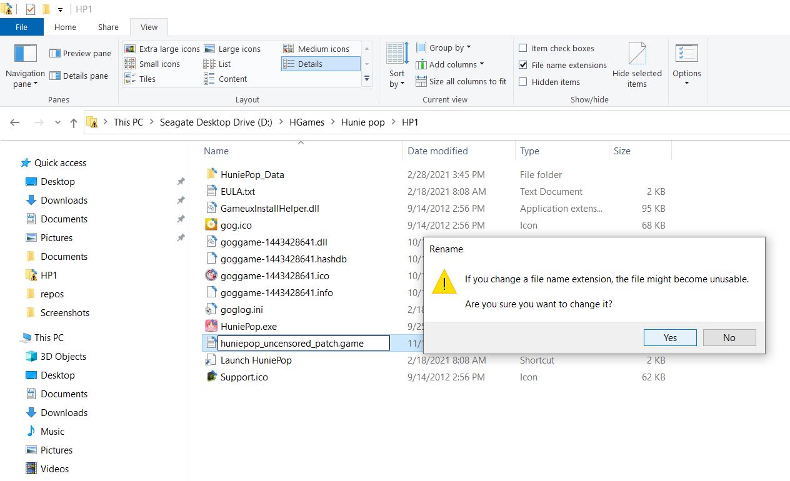This screenshot has height=481, width=790.
Task: Expand the layout gallery more arrow
Action: click(x=367, y=79)
